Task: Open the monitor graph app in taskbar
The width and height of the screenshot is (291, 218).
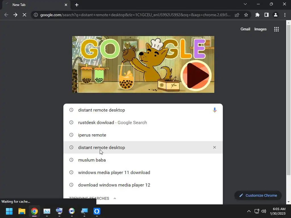Action: 47,211
